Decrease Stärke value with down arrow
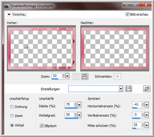This screenshot has height=137, width=154. [76, 106]
